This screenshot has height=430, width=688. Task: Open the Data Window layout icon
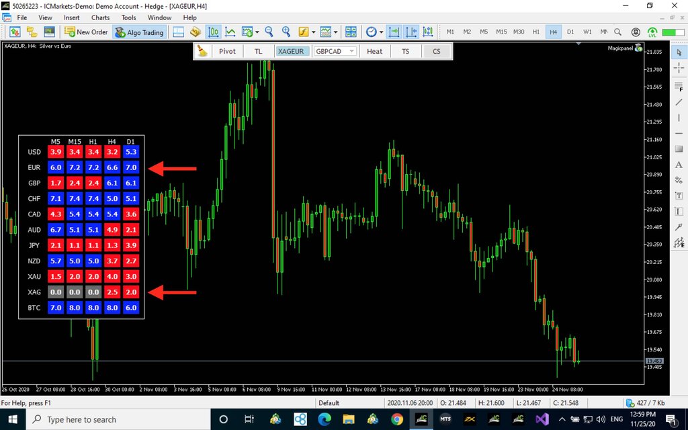(x=178, y=32)
